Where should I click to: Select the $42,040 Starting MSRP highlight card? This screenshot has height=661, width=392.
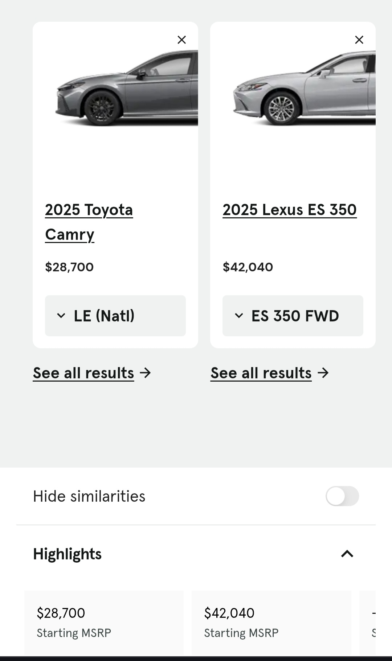(x=271, y=623)
